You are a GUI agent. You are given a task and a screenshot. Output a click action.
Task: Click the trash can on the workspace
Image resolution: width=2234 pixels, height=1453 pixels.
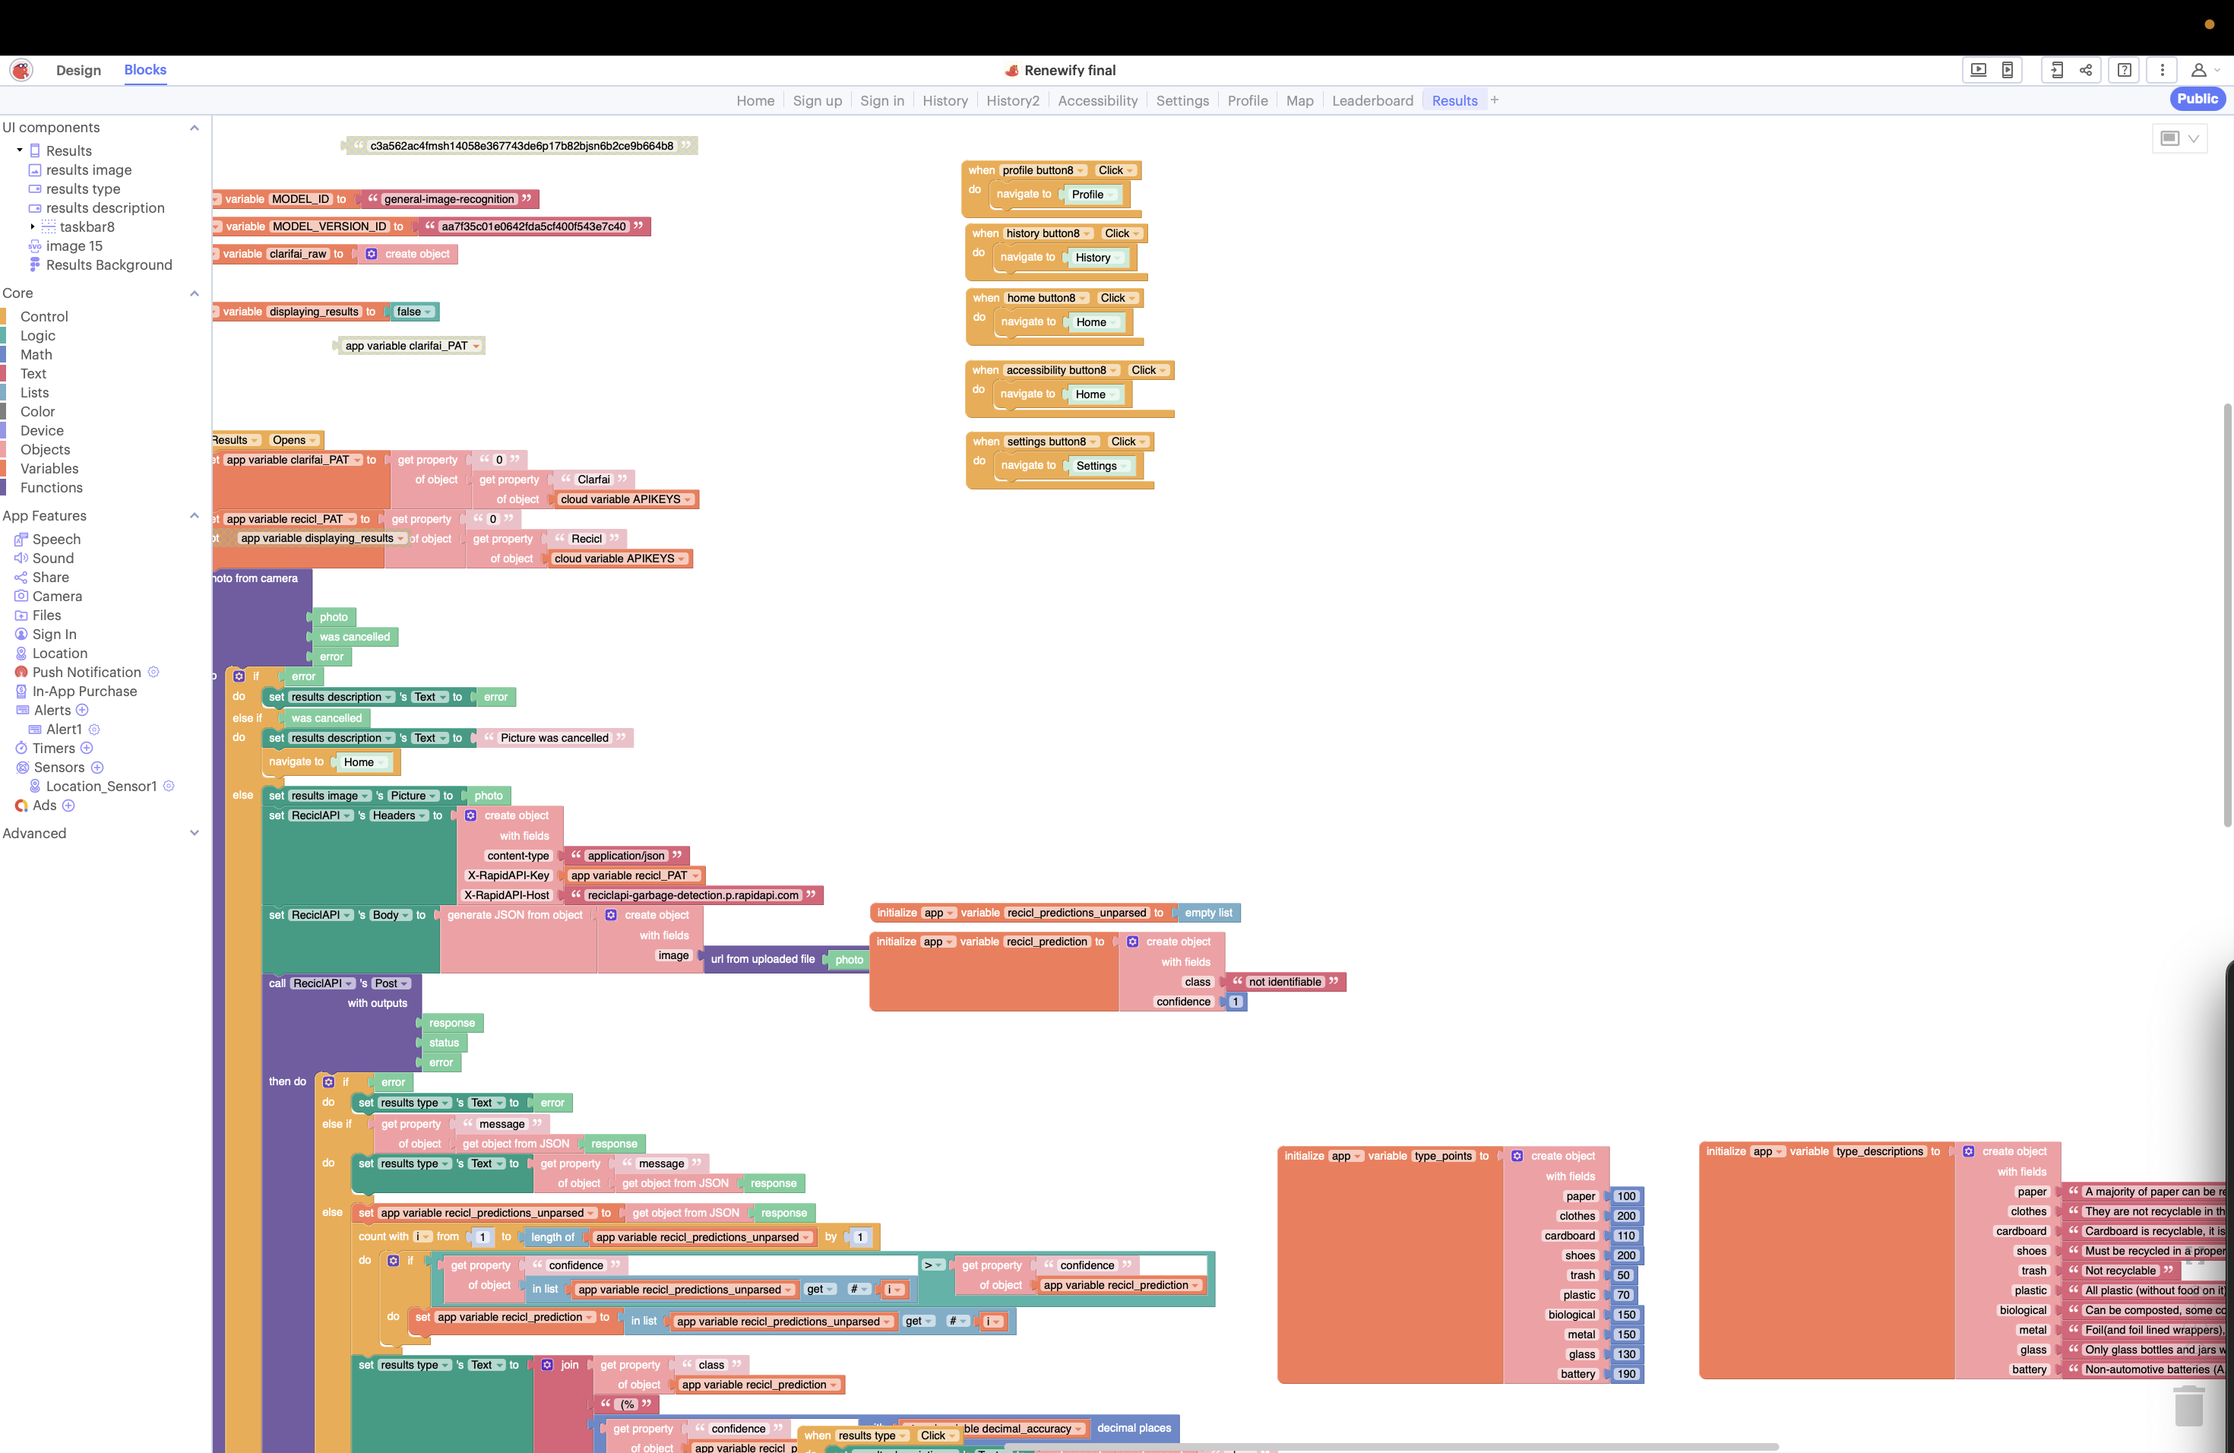[x=2188, y=1406]
